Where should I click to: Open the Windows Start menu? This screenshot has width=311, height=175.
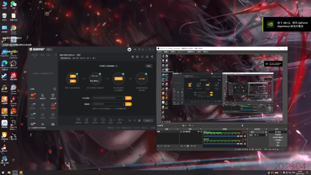click(x=3, y=172)
